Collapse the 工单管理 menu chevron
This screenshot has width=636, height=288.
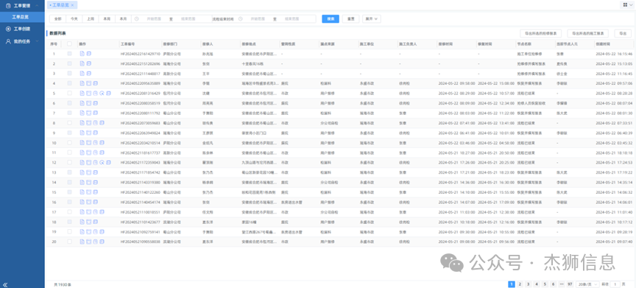click(38, 6)
